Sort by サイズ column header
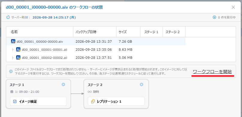The height and width of the screenshot is (117, 242). point(128,32)
